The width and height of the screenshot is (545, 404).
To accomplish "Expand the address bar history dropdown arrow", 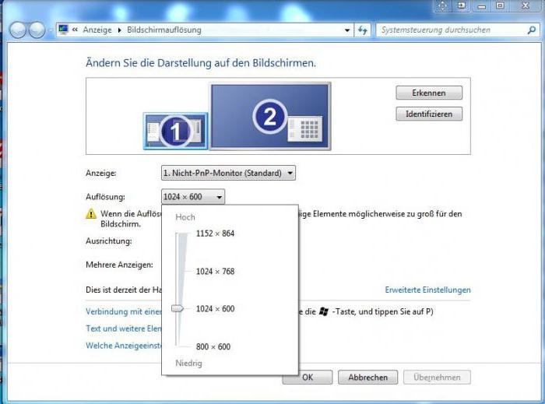I will 347,30.
